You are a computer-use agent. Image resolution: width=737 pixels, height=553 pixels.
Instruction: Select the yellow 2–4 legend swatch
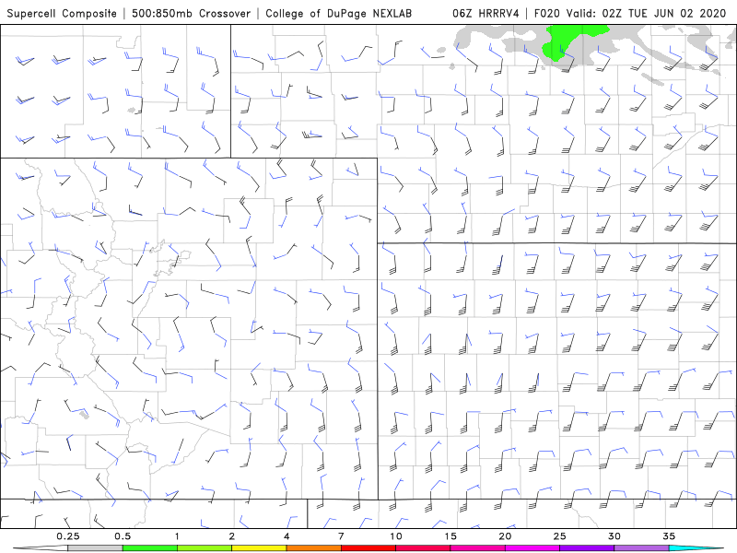pyautogui.click(x=259, y=548)
